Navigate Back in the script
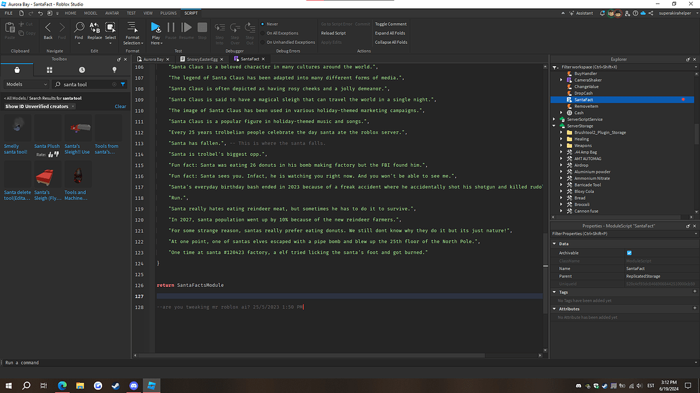700x393 pixels. (48, 32)
